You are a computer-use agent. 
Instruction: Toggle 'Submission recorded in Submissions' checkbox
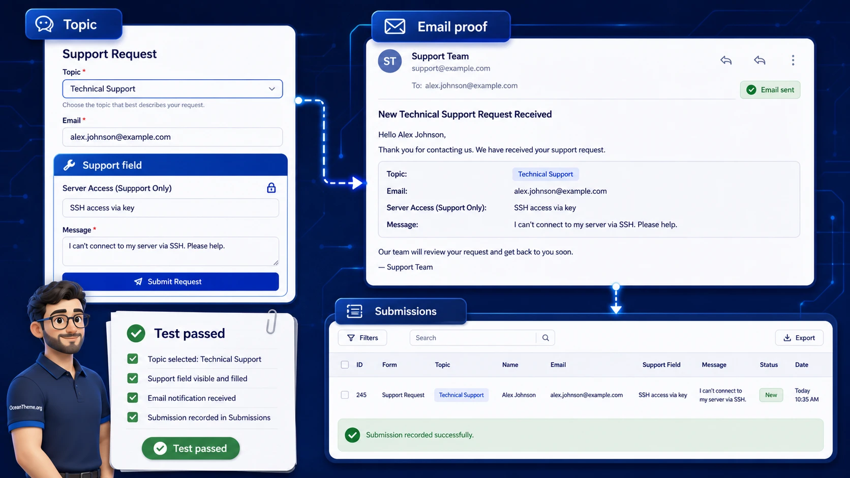(133, 417)
